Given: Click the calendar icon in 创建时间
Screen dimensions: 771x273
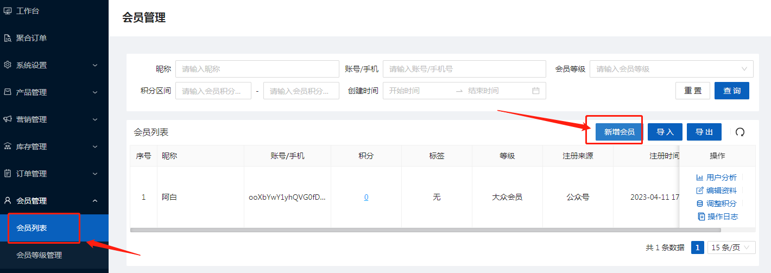Looking at the screenshot, I should click(x=535, y=91).
